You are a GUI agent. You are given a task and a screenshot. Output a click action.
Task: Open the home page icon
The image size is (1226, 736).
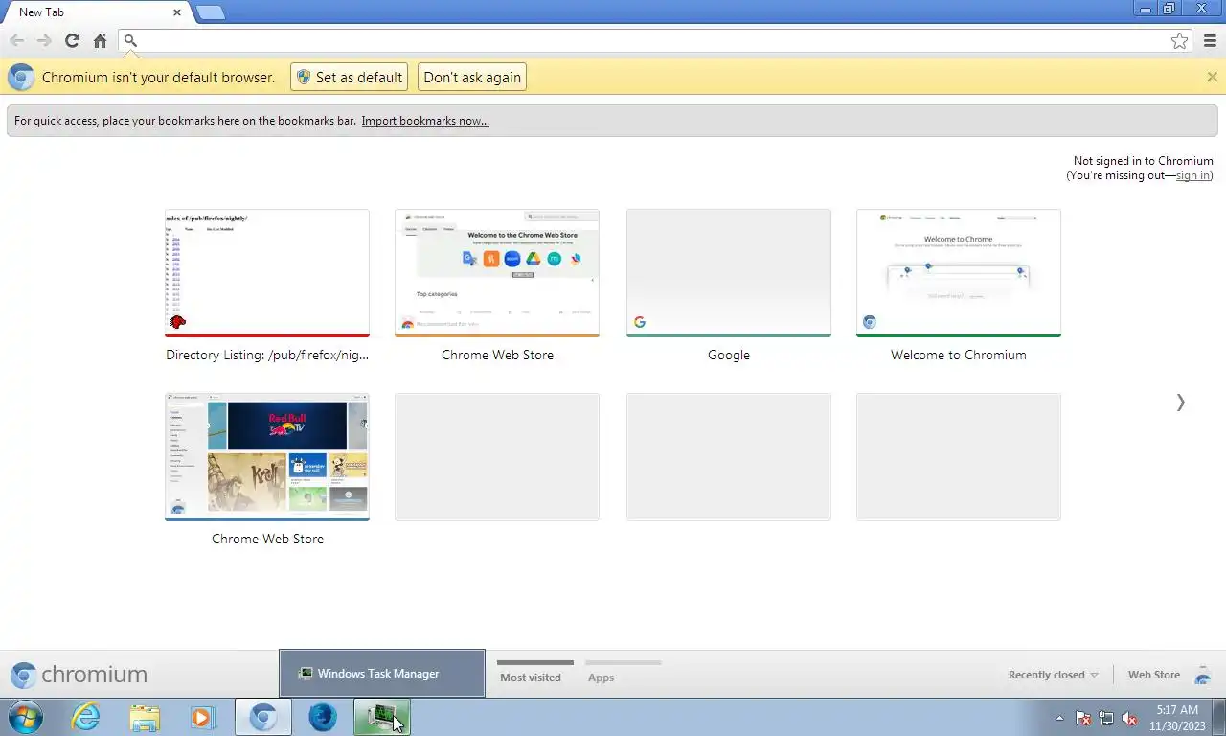[x=100, y=40]
